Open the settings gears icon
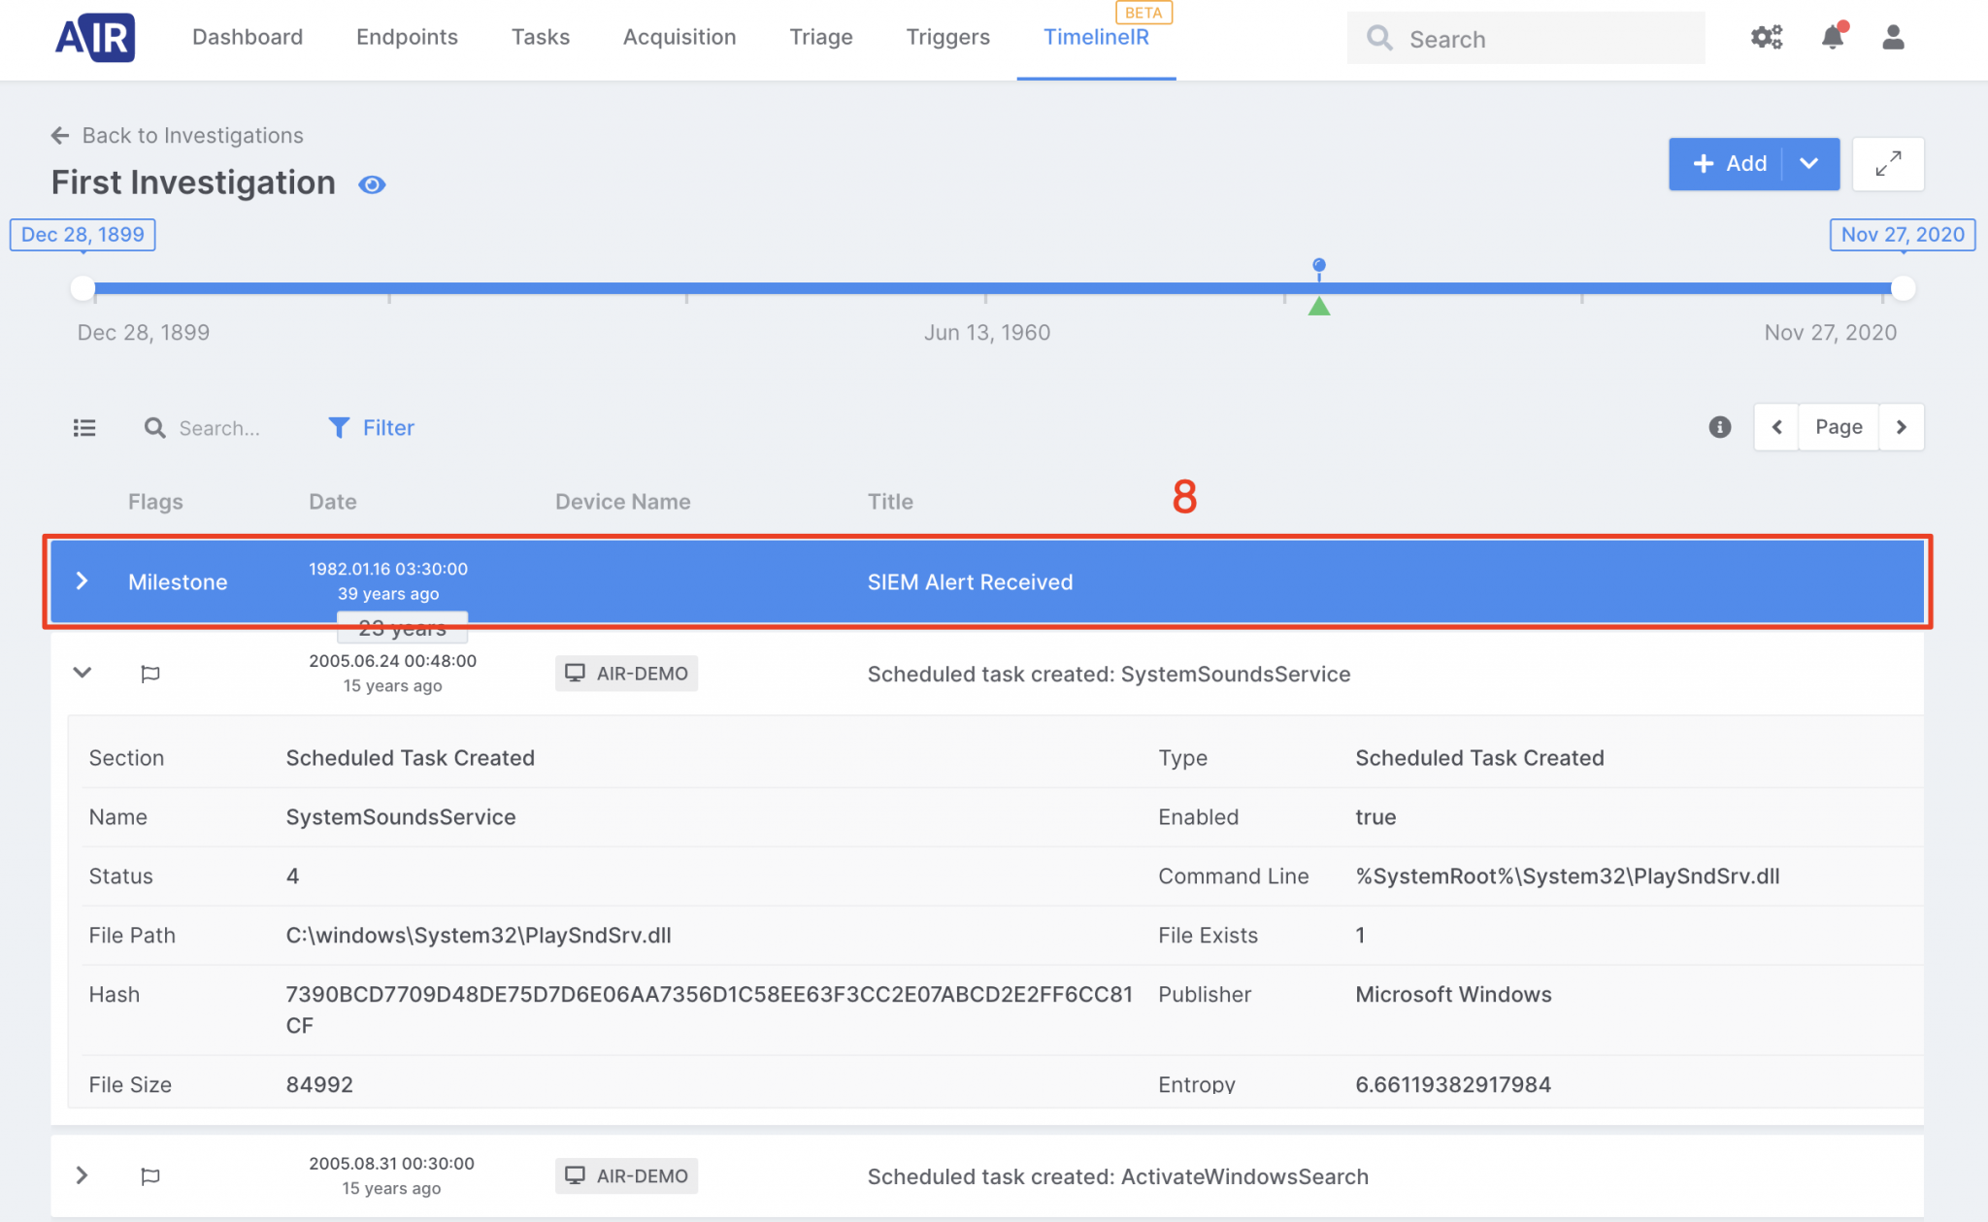The width and height of the screenshot is (1988, 1222). pos(1767,38)
